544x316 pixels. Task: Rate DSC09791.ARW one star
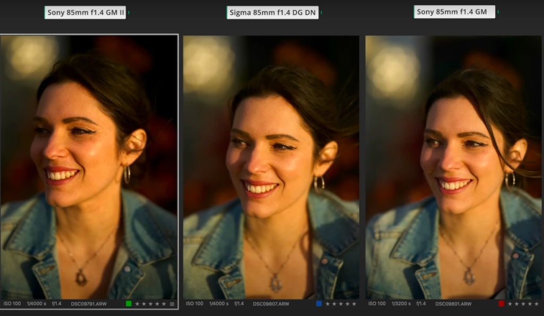[137, 304]
